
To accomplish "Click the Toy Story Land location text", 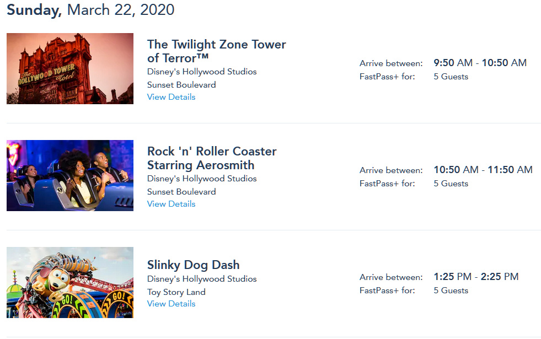I will pyautogui.click(x=176, y=292).
